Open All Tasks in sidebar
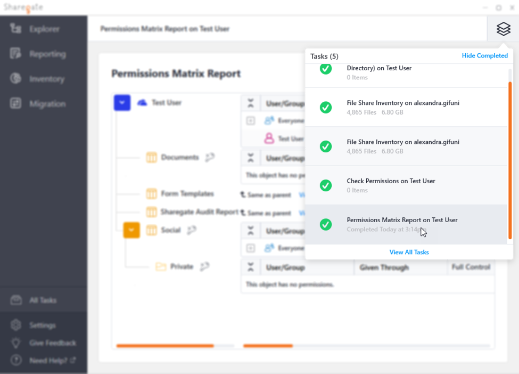519x374 pixels. [44, 300]
